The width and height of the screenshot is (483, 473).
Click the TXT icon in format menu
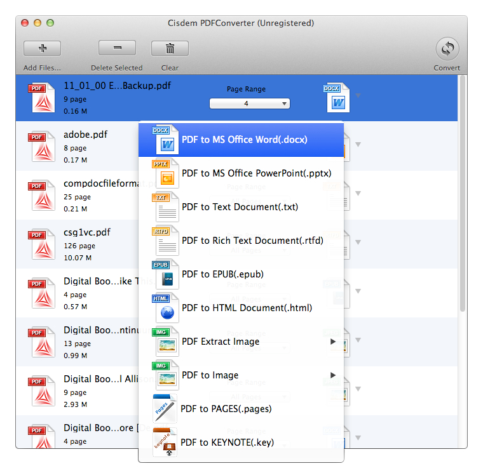pos(165,206)
